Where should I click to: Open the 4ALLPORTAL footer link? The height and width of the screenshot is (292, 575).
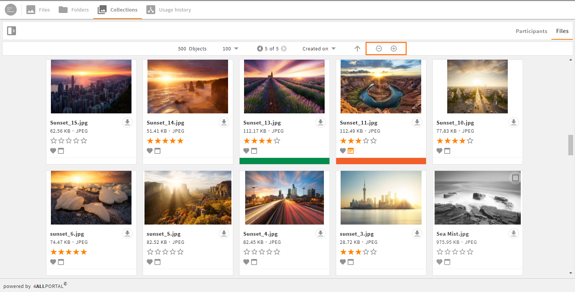click(50, 286)
